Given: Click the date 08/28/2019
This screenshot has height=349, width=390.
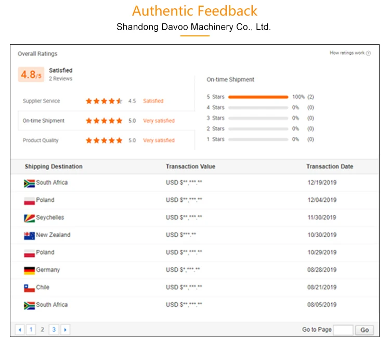Looking at the screenshot, I should 322,269.
